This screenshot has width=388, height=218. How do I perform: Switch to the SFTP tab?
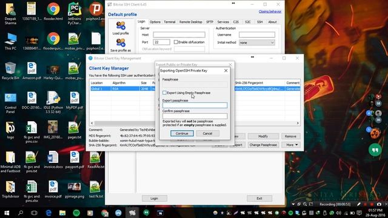pyautogui.click(x=210, y=22)
